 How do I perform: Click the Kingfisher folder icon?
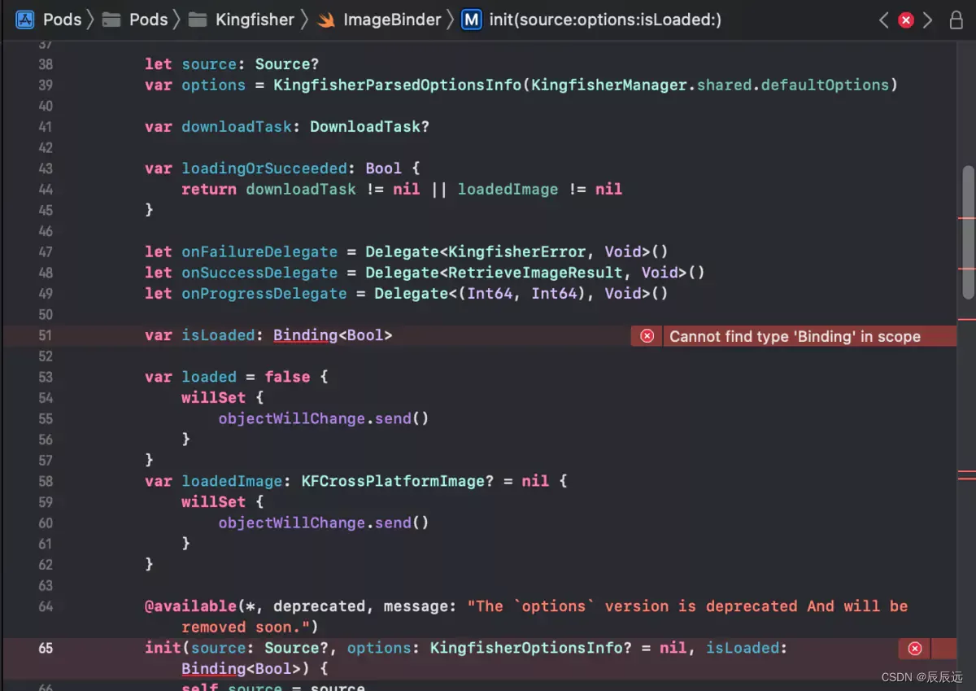(x=198, y=20)
